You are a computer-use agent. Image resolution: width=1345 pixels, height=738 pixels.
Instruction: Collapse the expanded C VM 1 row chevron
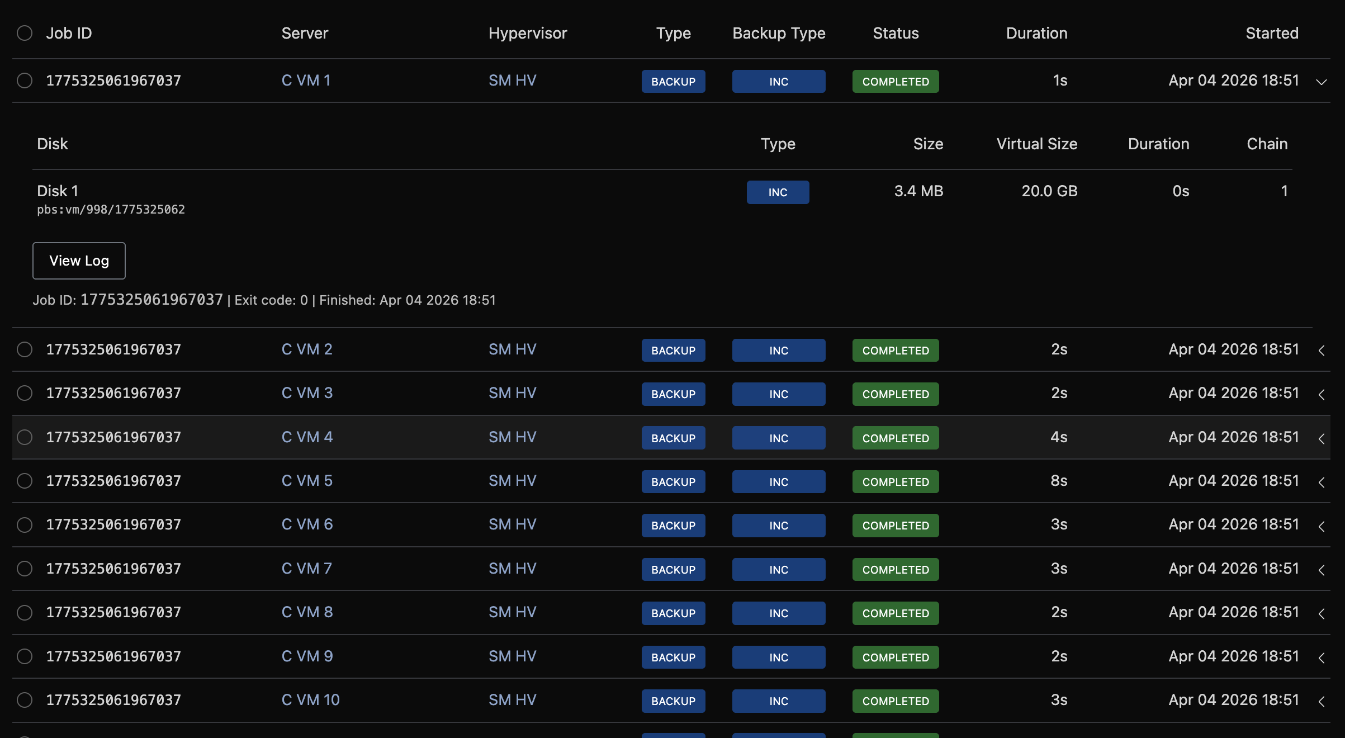tap(1321, 82)
